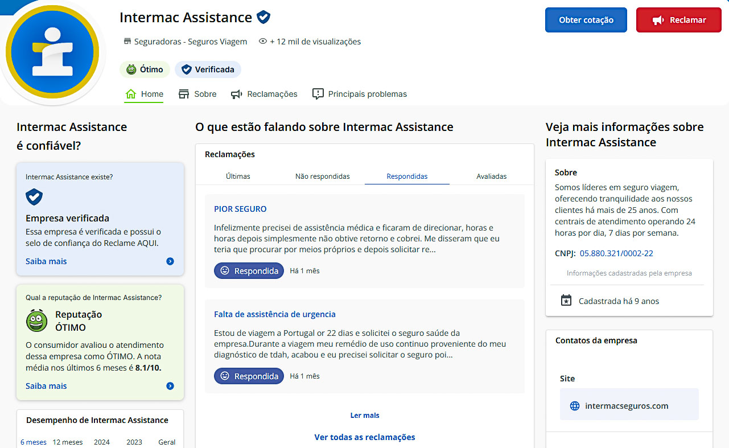The width and height of the screenshot is (729, 448).
Task: Click the intermacseguros.com site link
Action: (x=627, y=406)
